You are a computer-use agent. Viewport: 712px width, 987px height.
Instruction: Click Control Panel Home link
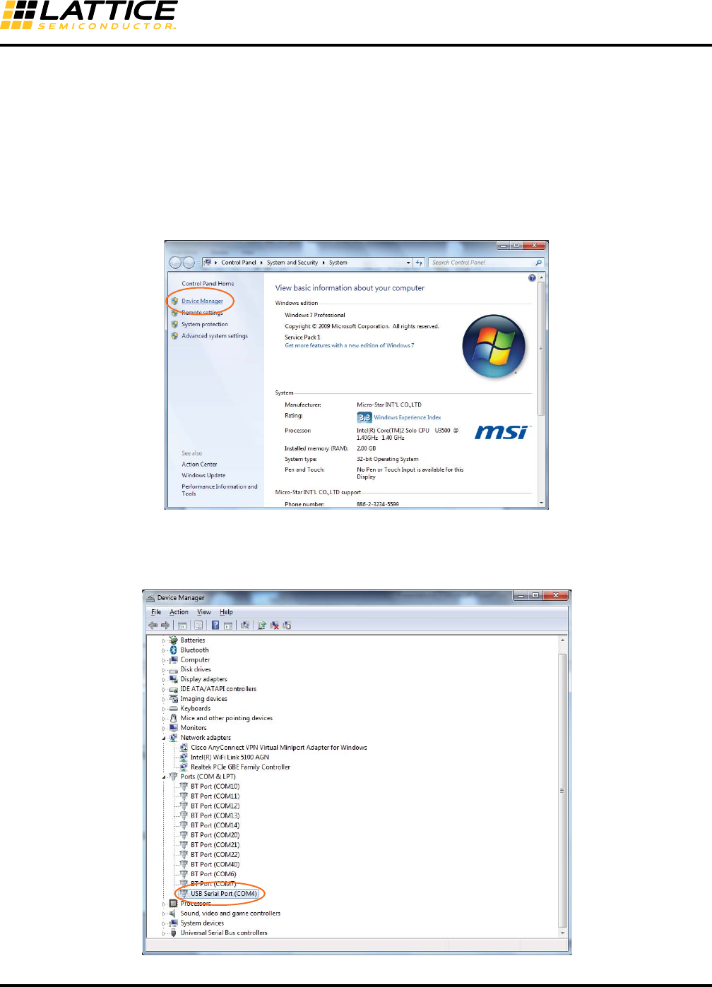(208, 284)
